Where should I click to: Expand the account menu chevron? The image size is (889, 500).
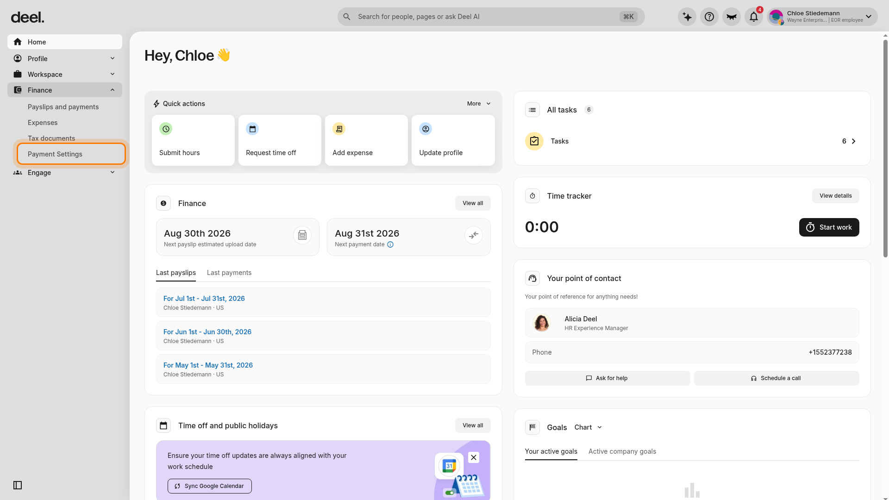pyautogui.click(x=869, y=17)
